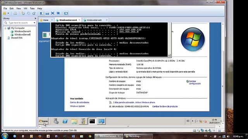
Task: Switch to the command prompt in the VM taskbar
Action: (92, 121)
